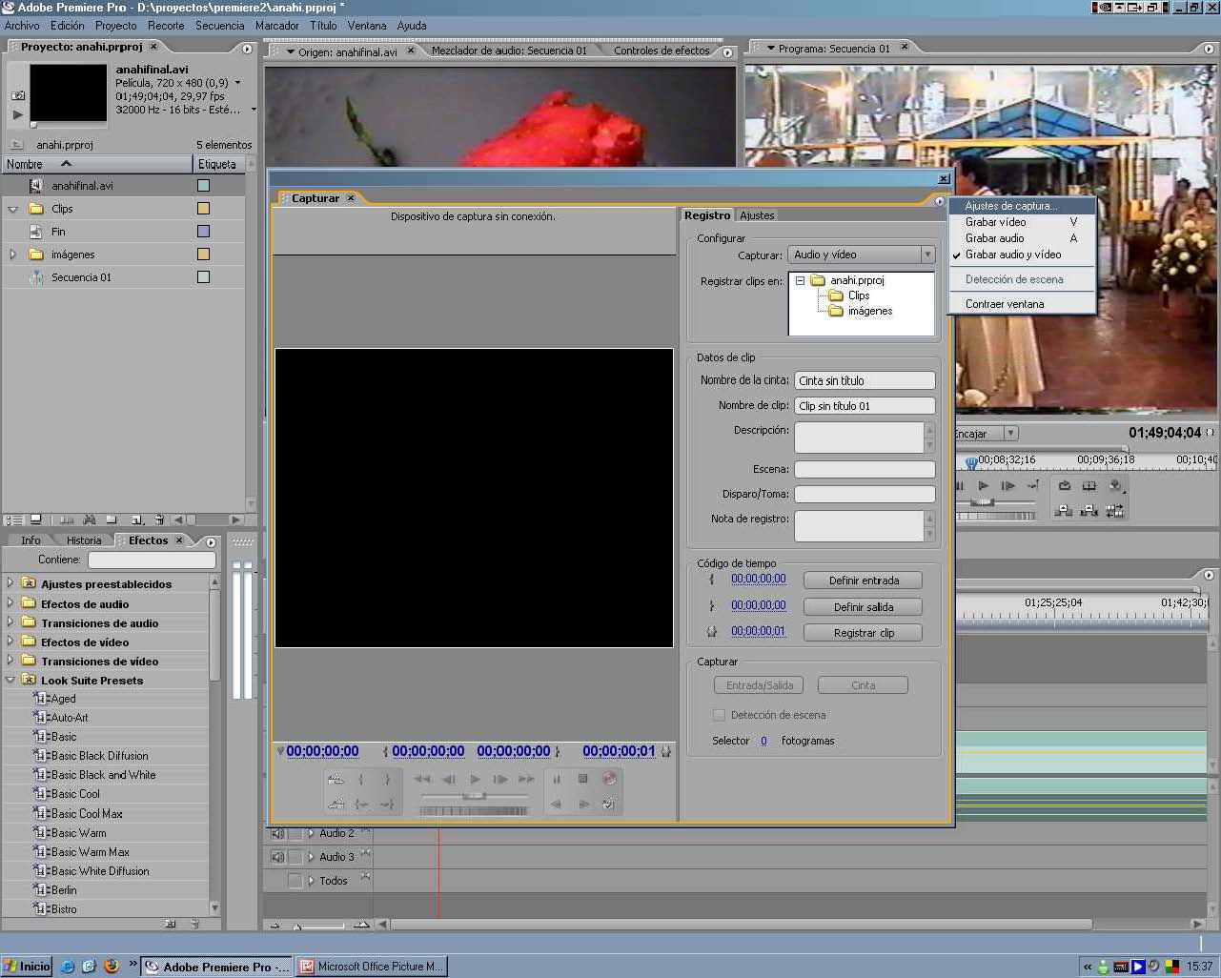This screenshot has width=1221, height=978.
Task: Click the speaker icon on Audio 2 track
Action: [x=277, y=833]
